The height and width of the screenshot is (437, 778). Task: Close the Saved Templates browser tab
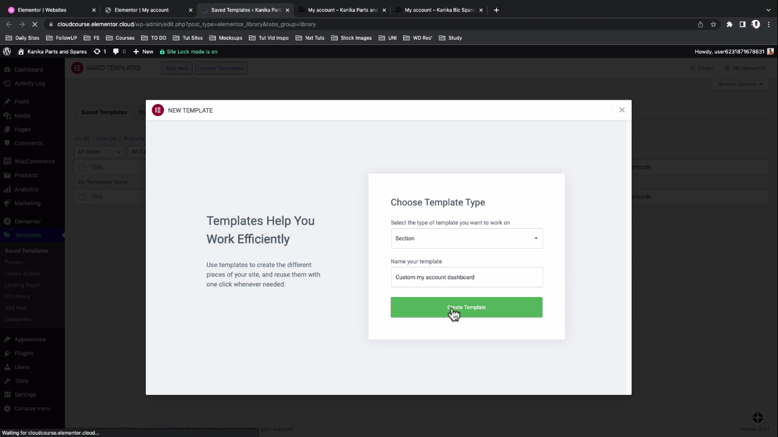(x=287, y=10)
